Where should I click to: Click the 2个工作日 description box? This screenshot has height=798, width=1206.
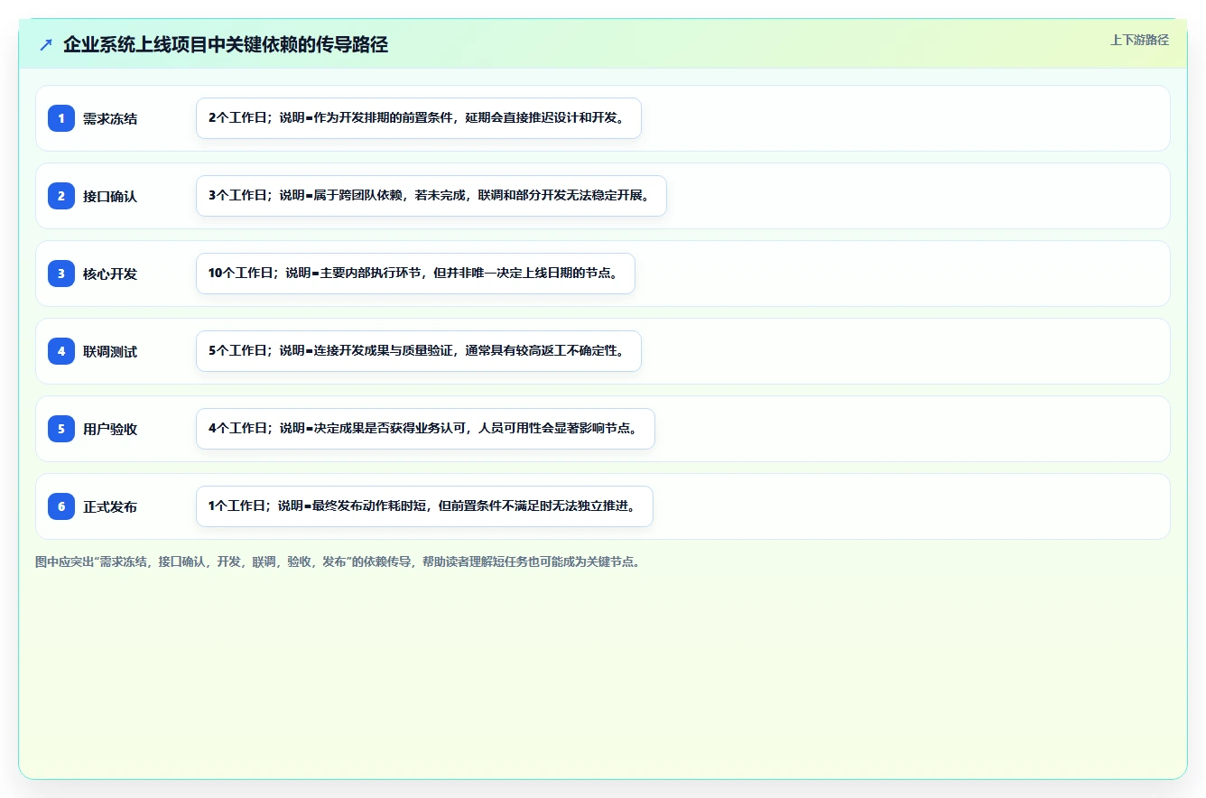point(419,118)
